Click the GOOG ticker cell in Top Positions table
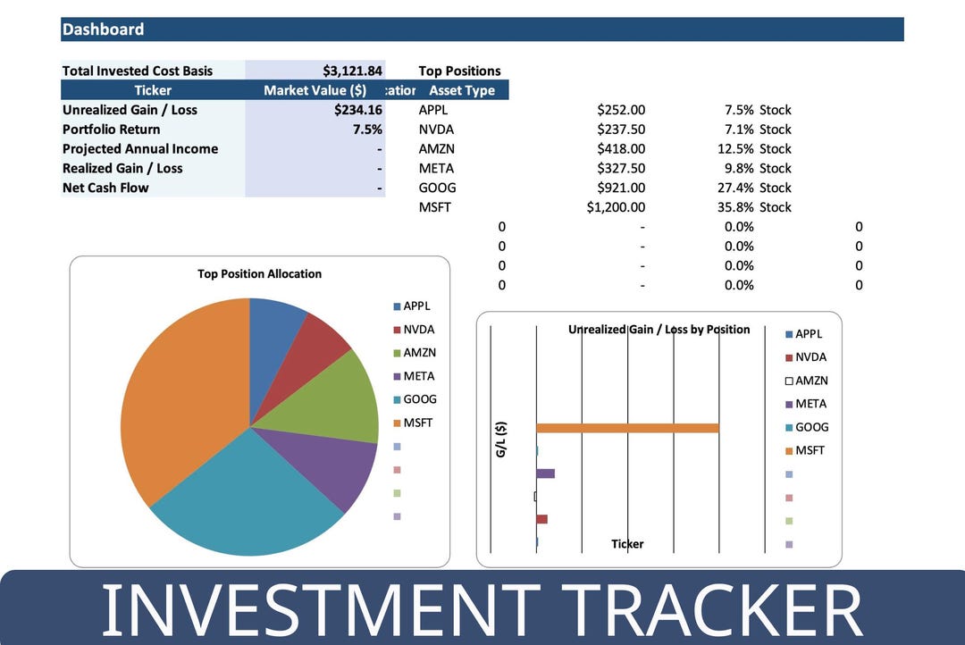Viewport: 965px width, 645px height. (438, 188)
